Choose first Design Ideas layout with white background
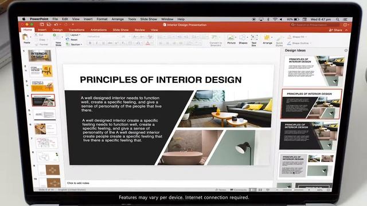Viewport: 367px width, 206px height. coord(314,71)
